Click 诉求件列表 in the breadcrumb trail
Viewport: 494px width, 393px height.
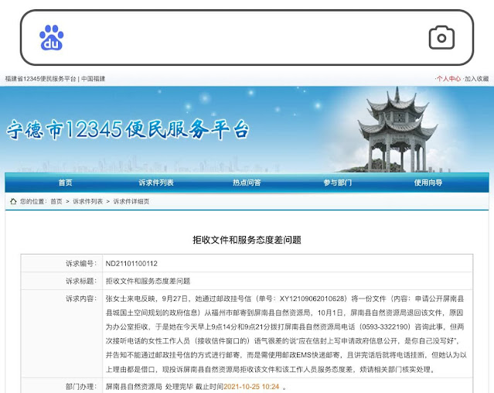coord(87,201)
